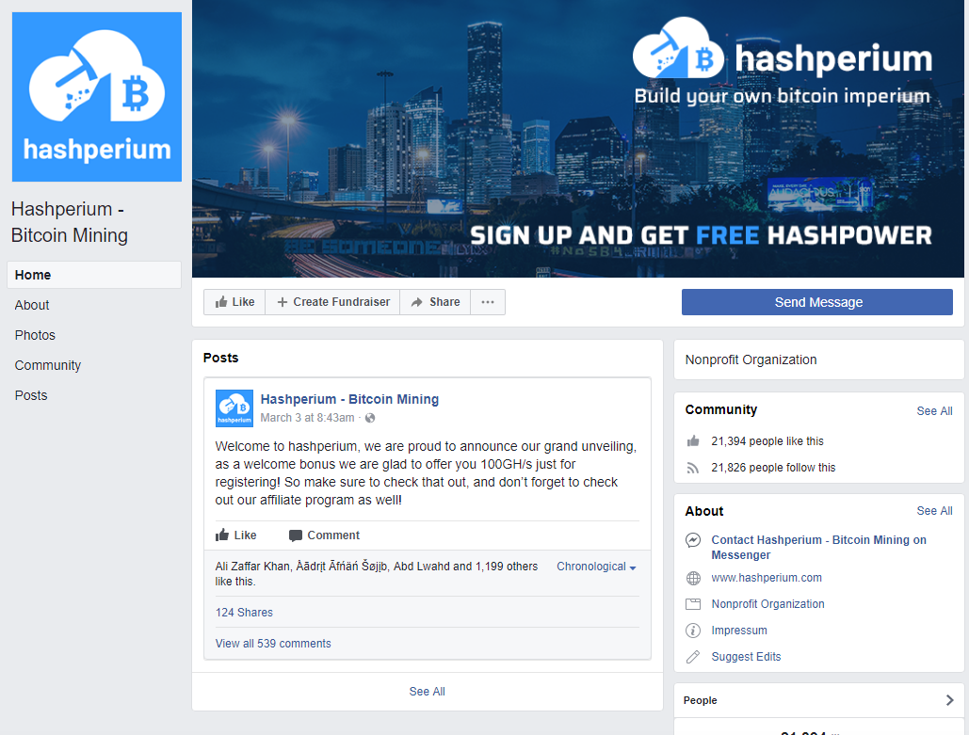Image resolution: width=969 pixels, height=735 pixels.
Task: Click the Hashperium profile picture logo
Action: pyautogui.click(x=97, y=97)
